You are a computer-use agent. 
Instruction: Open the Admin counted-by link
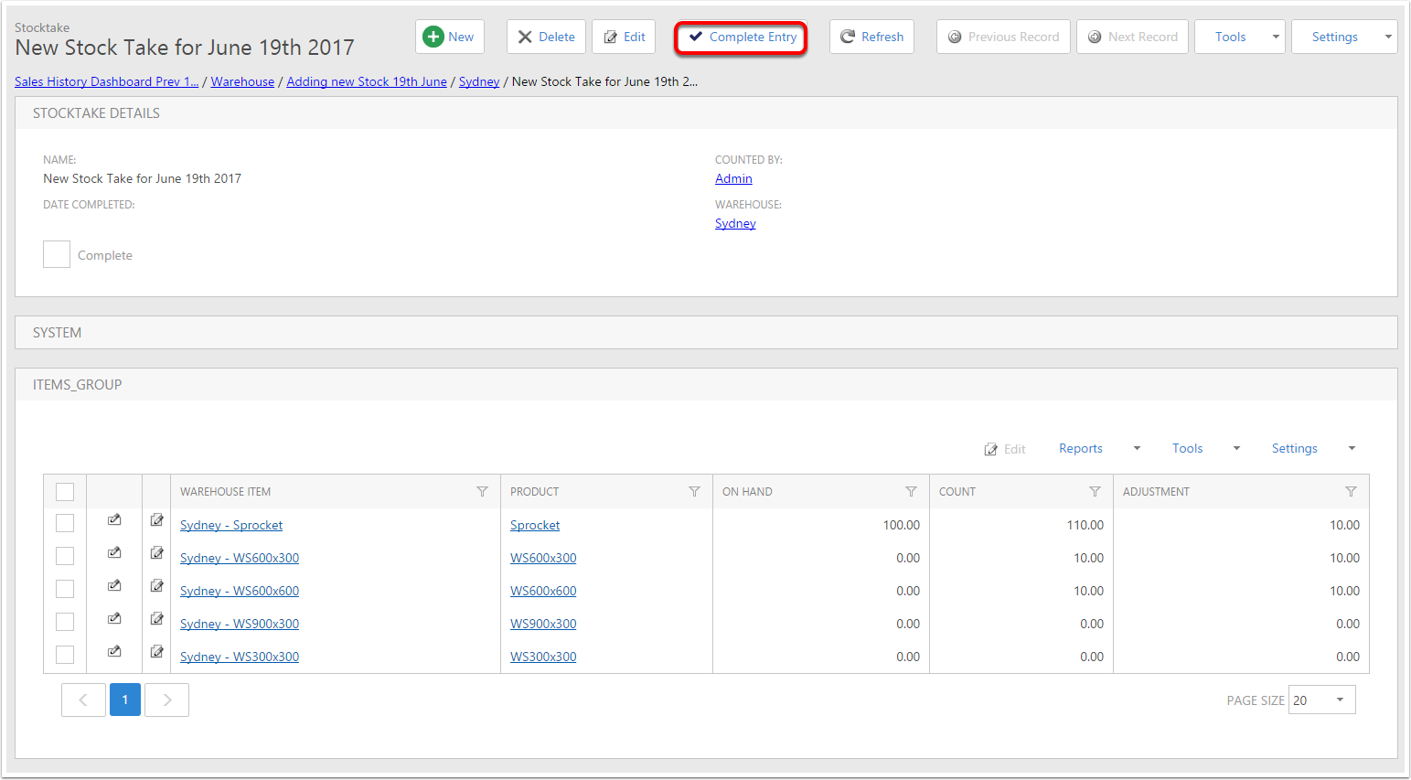(733, 178)
